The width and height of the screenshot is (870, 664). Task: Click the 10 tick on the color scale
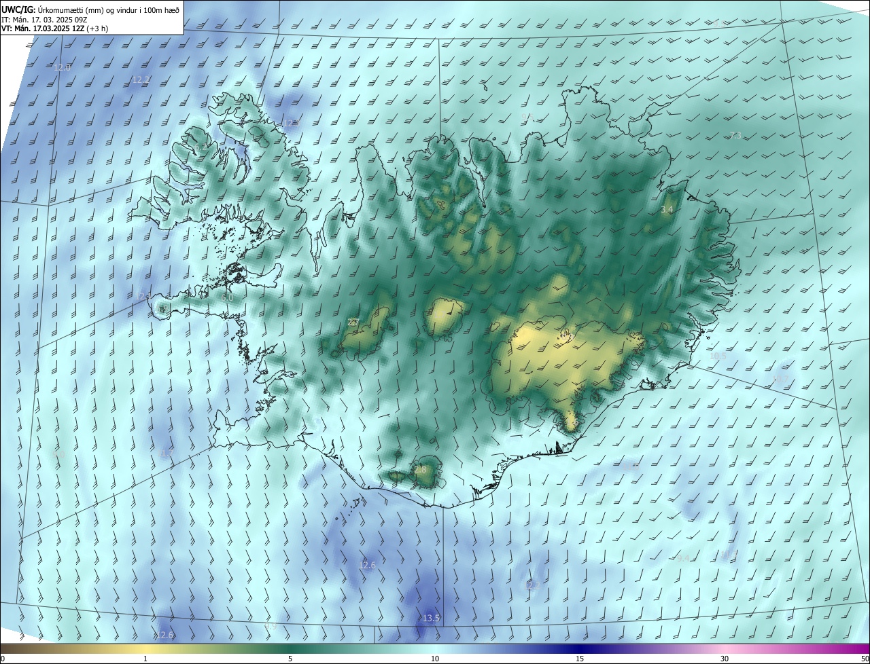(435, 659)
